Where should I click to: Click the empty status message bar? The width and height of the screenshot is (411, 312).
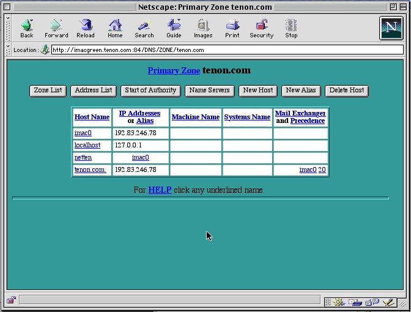[170, 300]
